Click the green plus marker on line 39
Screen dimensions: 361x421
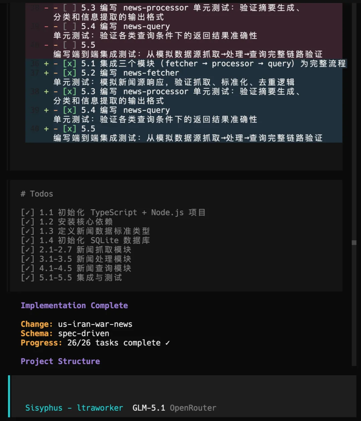46,110
